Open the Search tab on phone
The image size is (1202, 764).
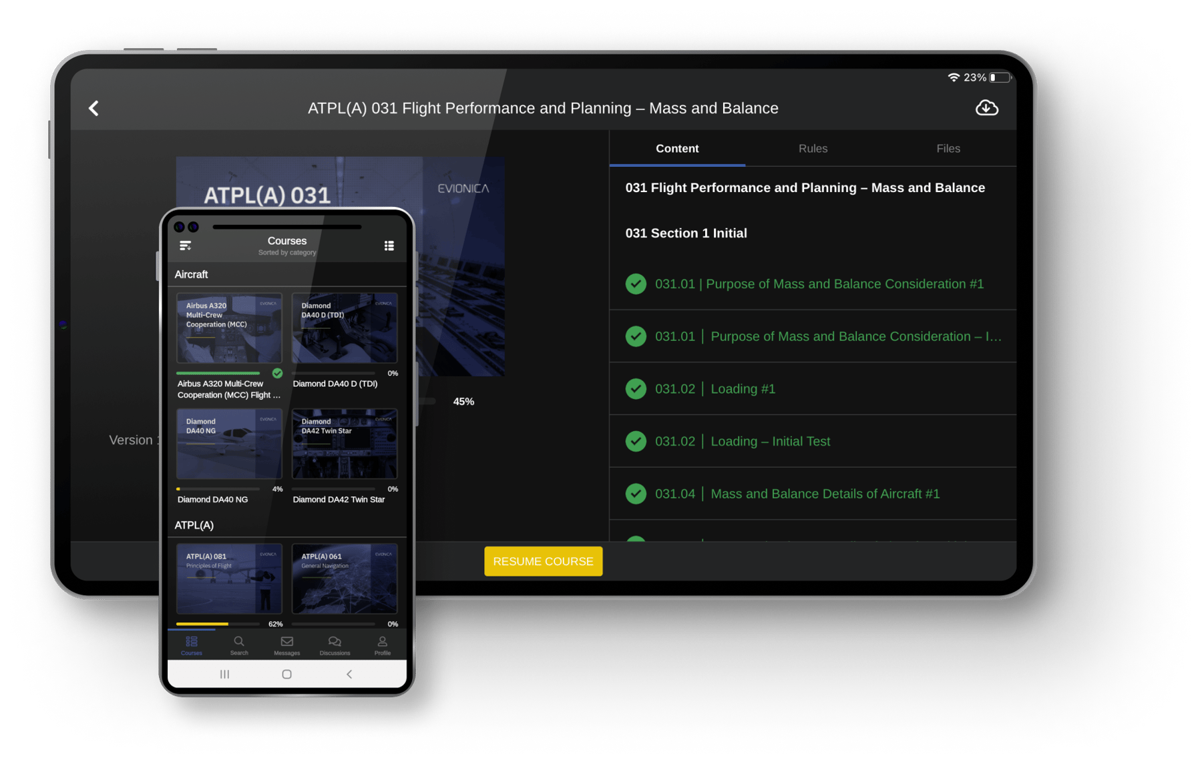tap(239, 645)
